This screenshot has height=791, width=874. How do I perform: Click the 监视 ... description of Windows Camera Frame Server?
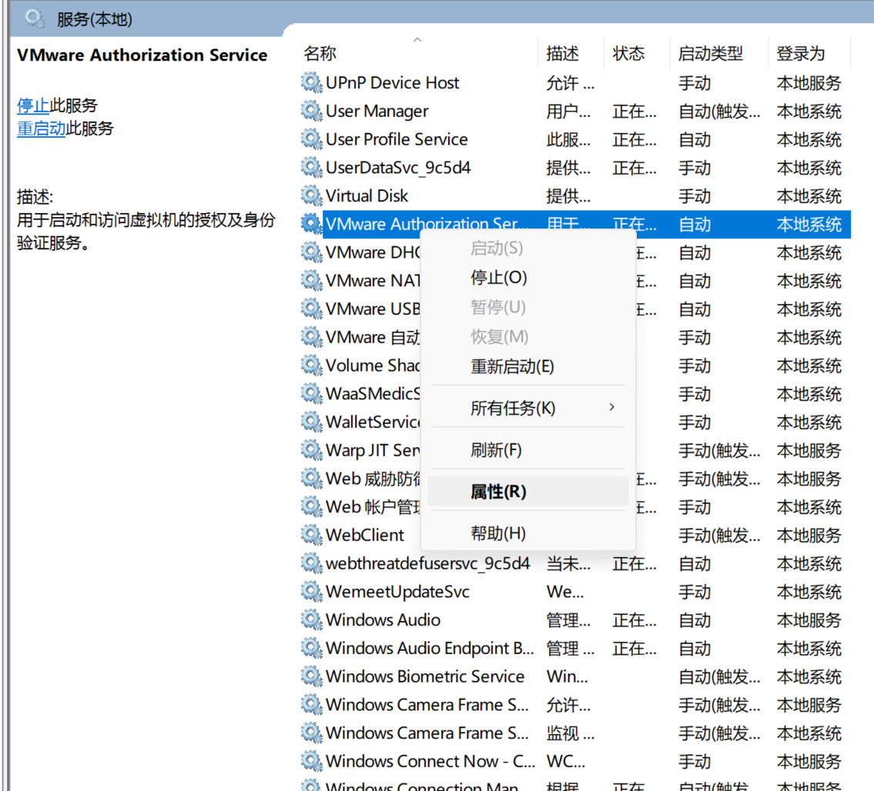click(x=571, y=733)
